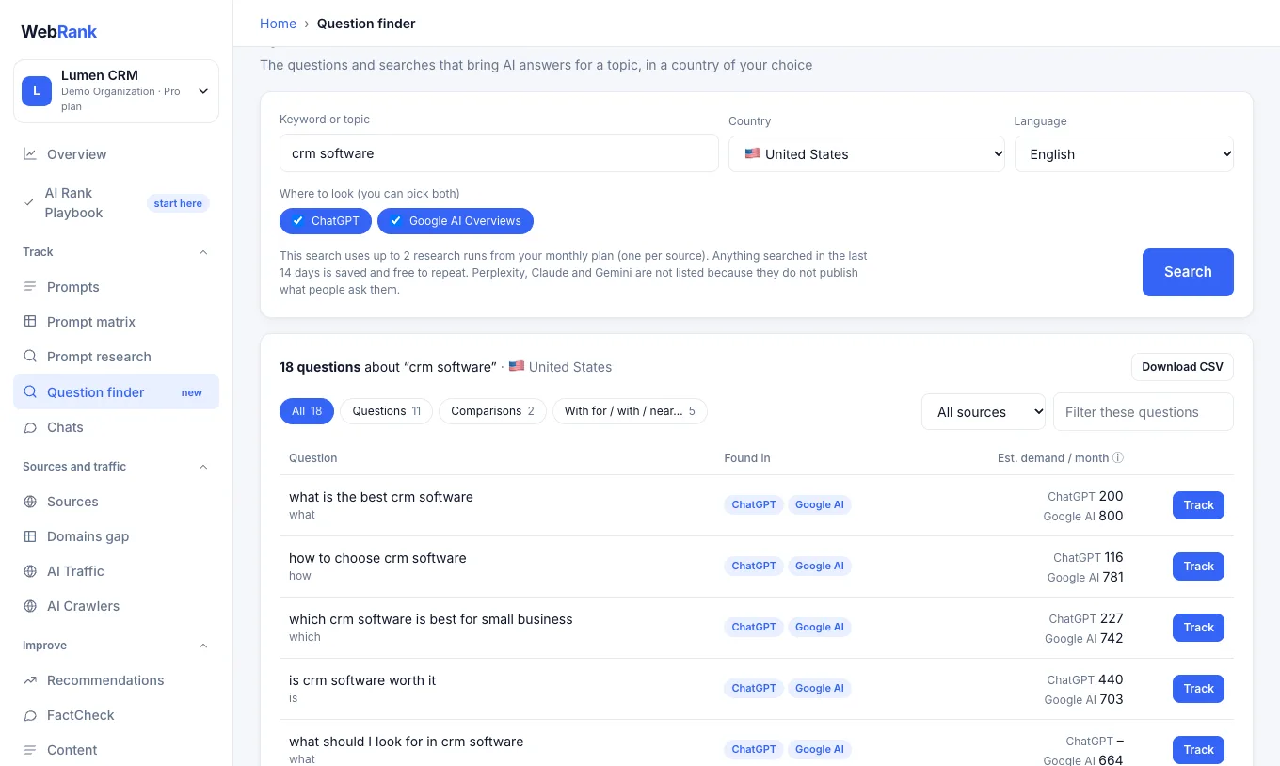This screenshot has width=1280, height=766.
Task: Open the All sources filter dropdown
Action: point(984,412)
